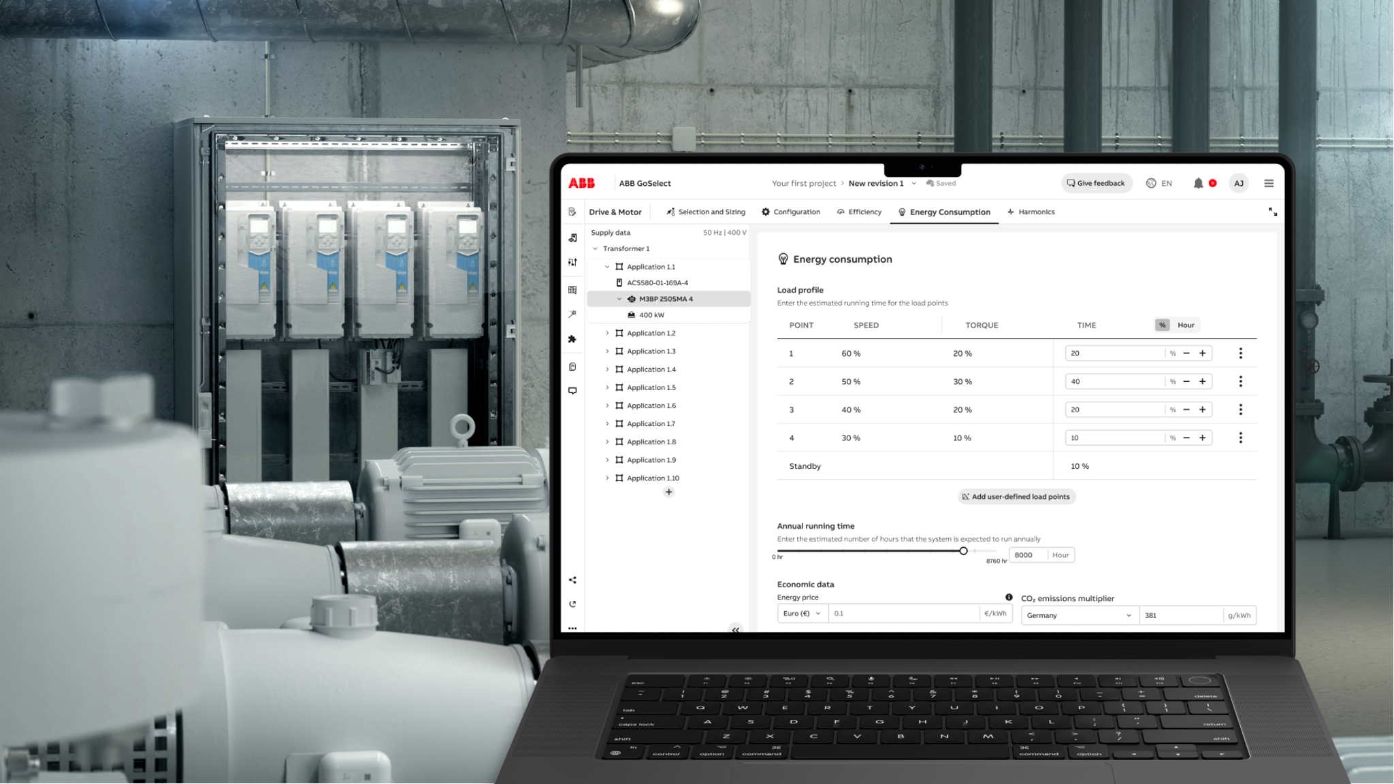
Task: Open the Germany CO2 emissions dropdown
Action: tap(1078, 615)
